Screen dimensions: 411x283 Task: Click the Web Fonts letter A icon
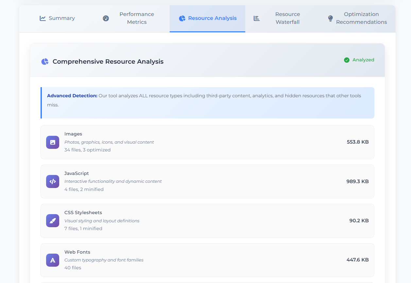(x=53, y=260)
